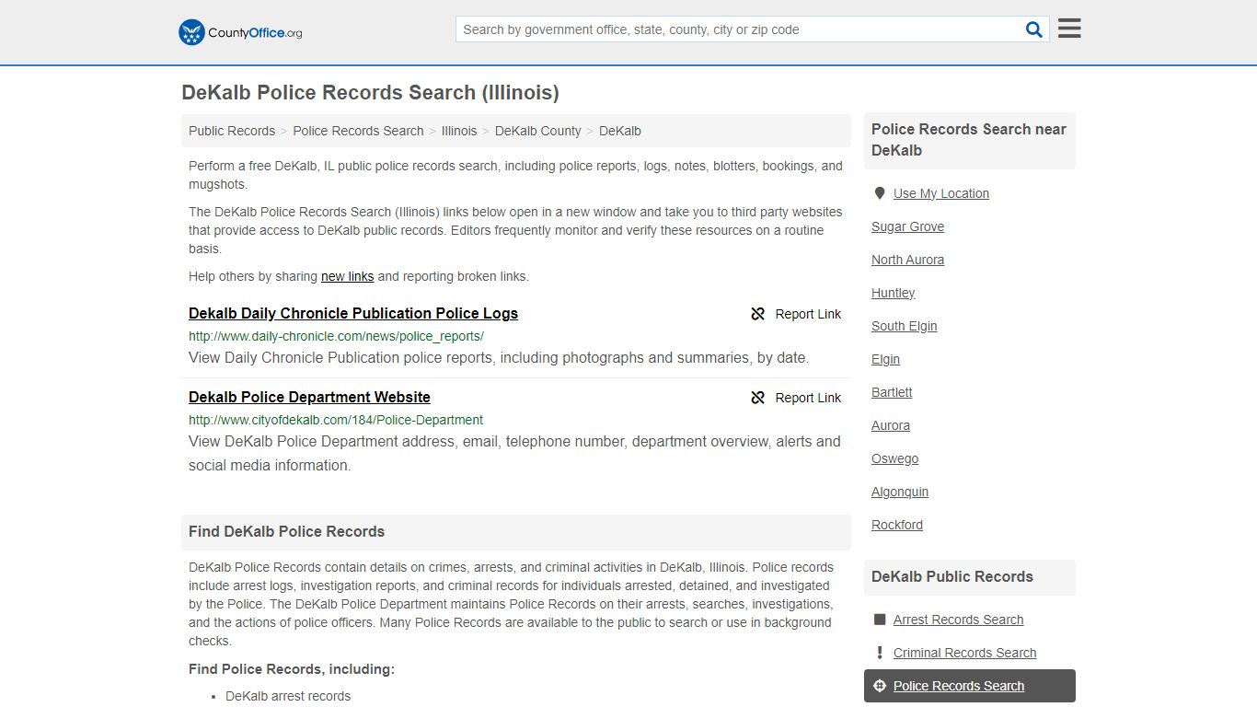Click the cityofdekalb.com Police-Department URL
1257x707 pixels.
(336, 420)
